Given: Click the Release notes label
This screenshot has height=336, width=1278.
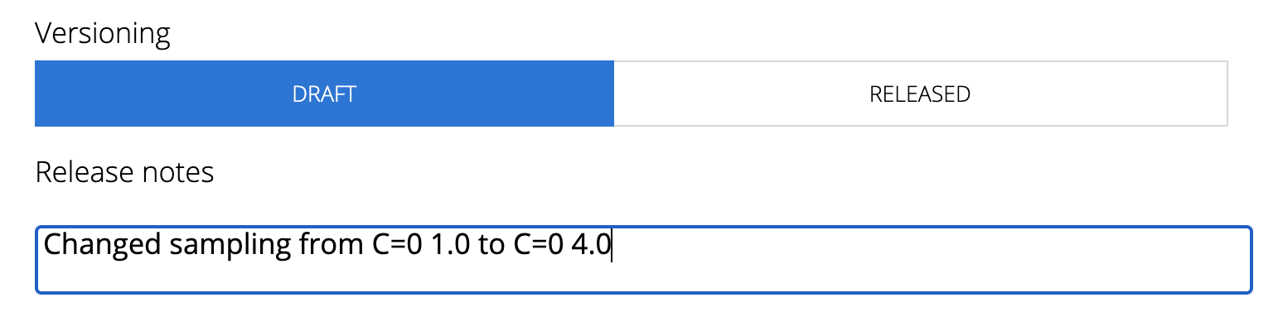Looking at the screenshot, I should point(124,172).
